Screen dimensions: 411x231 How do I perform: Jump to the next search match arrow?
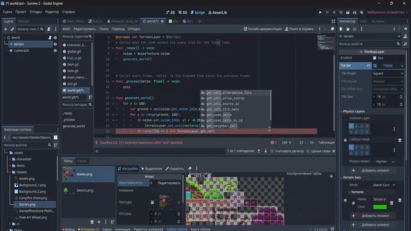tap(265, 151)
